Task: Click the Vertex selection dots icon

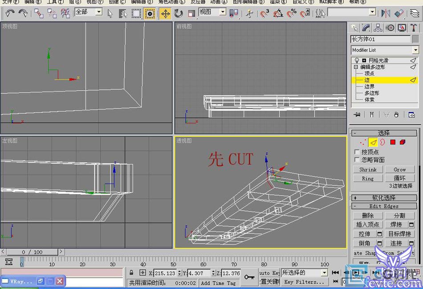Action: (363, 142)
